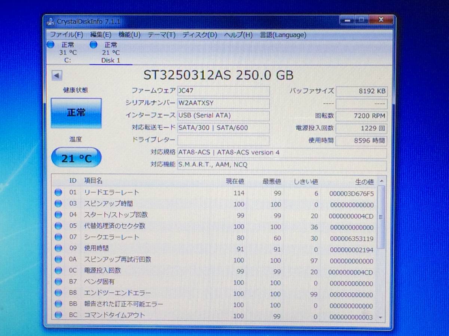Select the 代替処理済のセクタ数 row name
Viewport: 449px width, 336px height.
click(x=114, y=226)
